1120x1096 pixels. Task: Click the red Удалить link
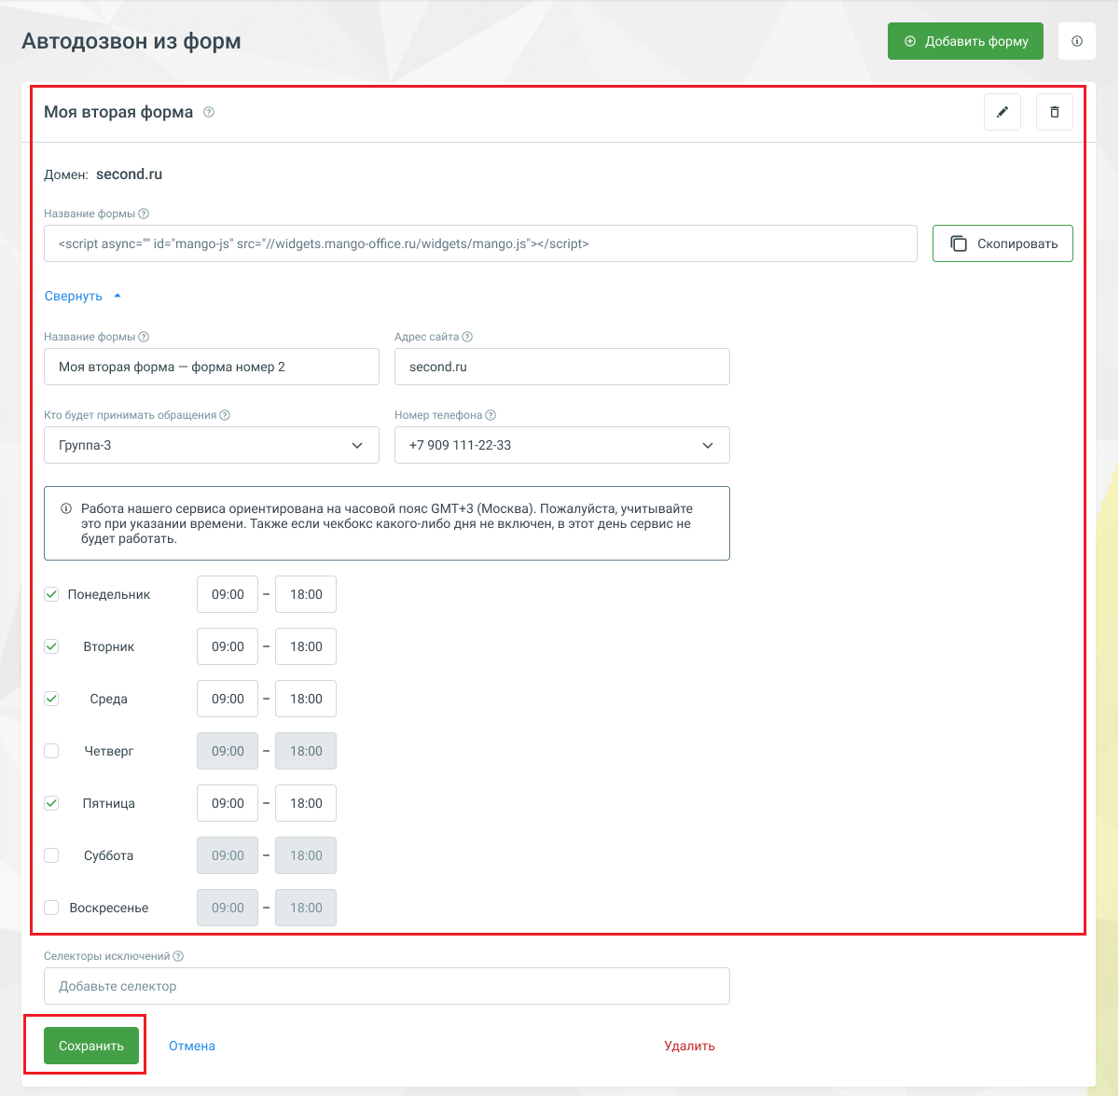coord(689,1046)
